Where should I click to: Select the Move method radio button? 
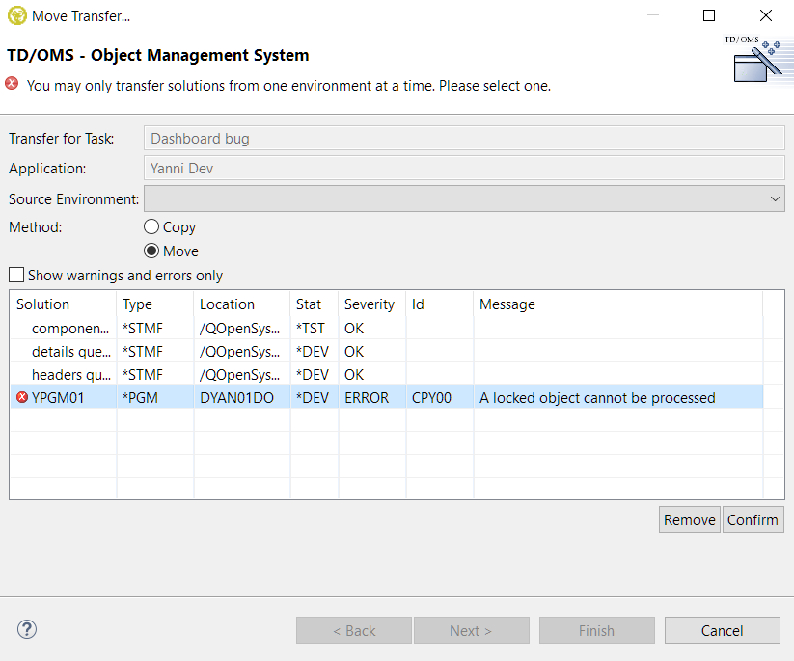151,251
